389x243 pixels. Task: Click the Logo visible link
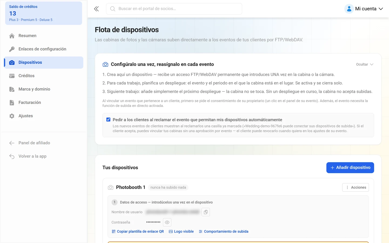coord(181,232)
